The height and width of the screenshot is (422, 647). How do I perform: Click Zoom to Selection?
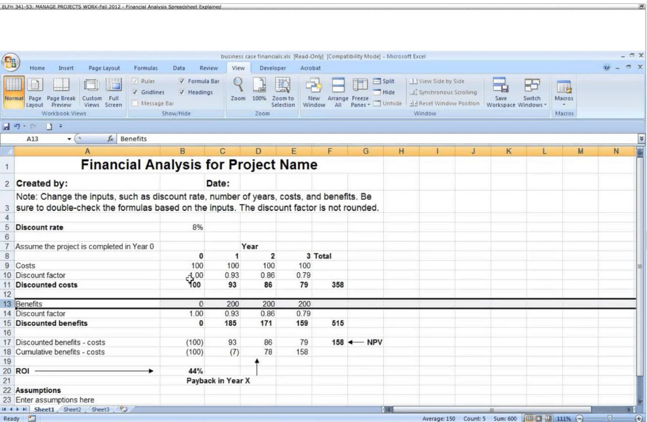[x=283, y=91]
